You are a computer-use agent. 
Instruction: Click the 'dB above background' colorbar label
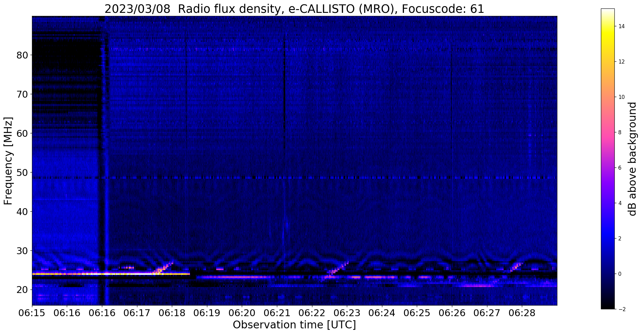pyautogui.click(x=633, y=159)
